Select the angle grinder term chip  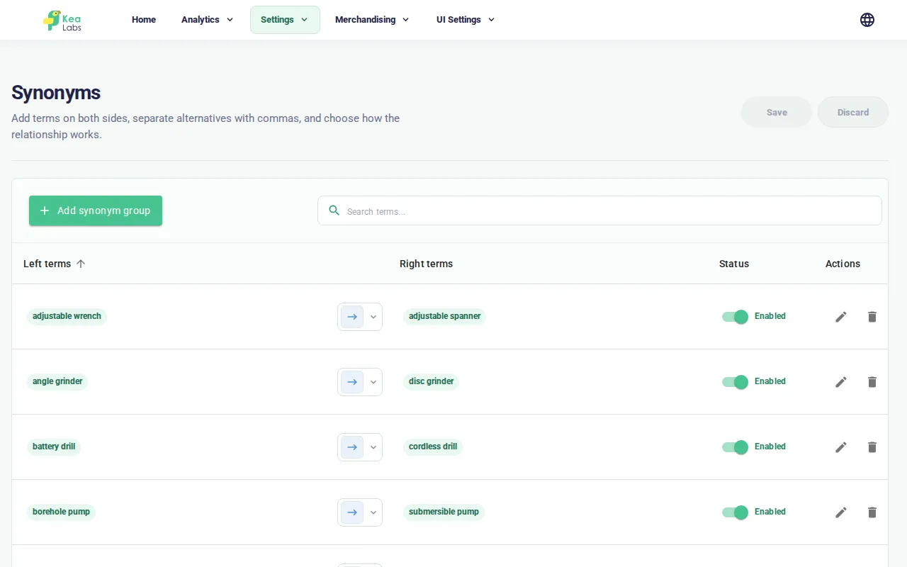[x=57, y=381]
